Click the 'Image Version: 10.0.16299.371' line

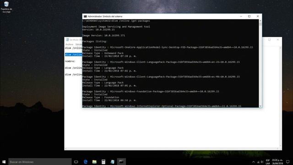103,35
